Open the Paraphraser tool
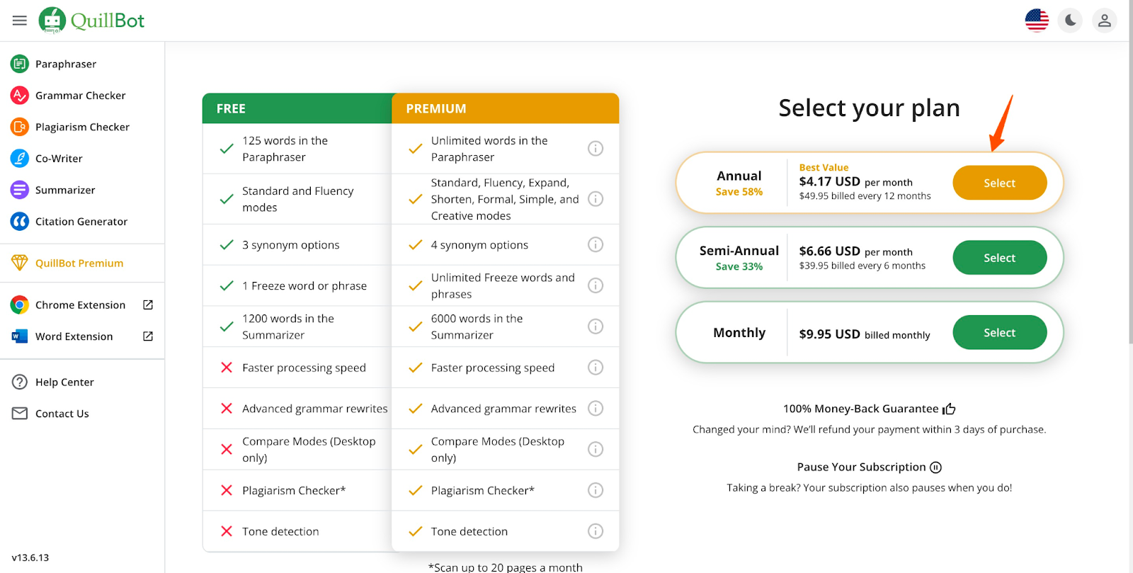Viewport: 1133px width, 573px height. 66,64
